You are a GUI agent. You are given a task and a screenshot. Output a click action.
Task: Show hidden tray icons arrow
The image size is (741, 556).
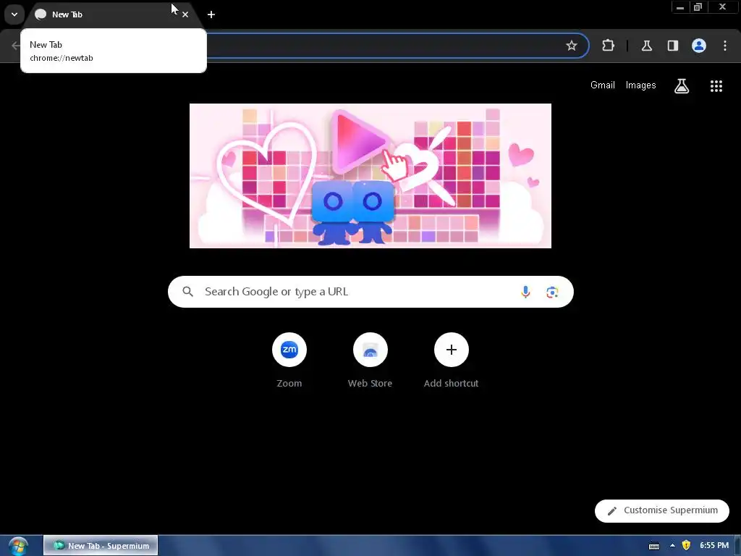click(672, 546)
